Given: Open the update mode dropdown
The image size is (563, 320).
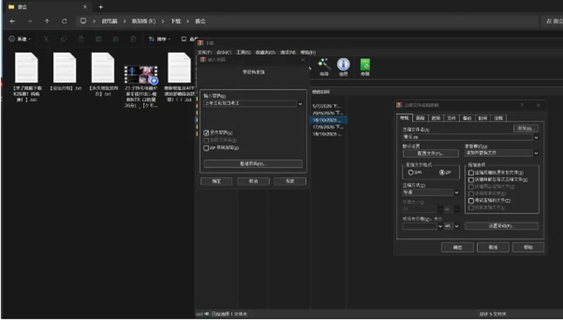Looking at the screenshot, I should [x=536, y=153].
